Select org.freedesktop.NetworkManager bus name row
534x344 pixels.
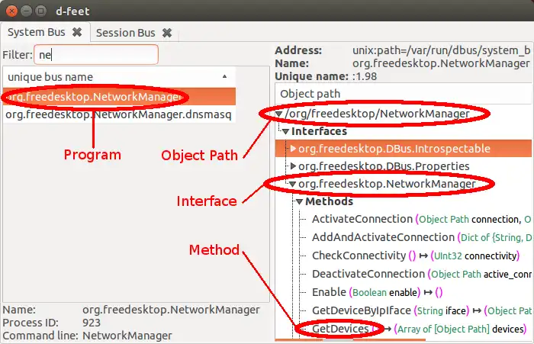119,97
